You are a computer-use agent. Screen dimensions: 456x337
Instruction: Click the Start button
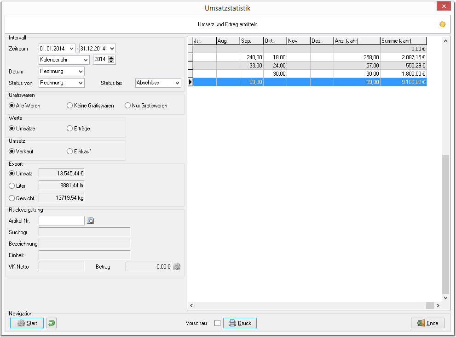[27, 323]
